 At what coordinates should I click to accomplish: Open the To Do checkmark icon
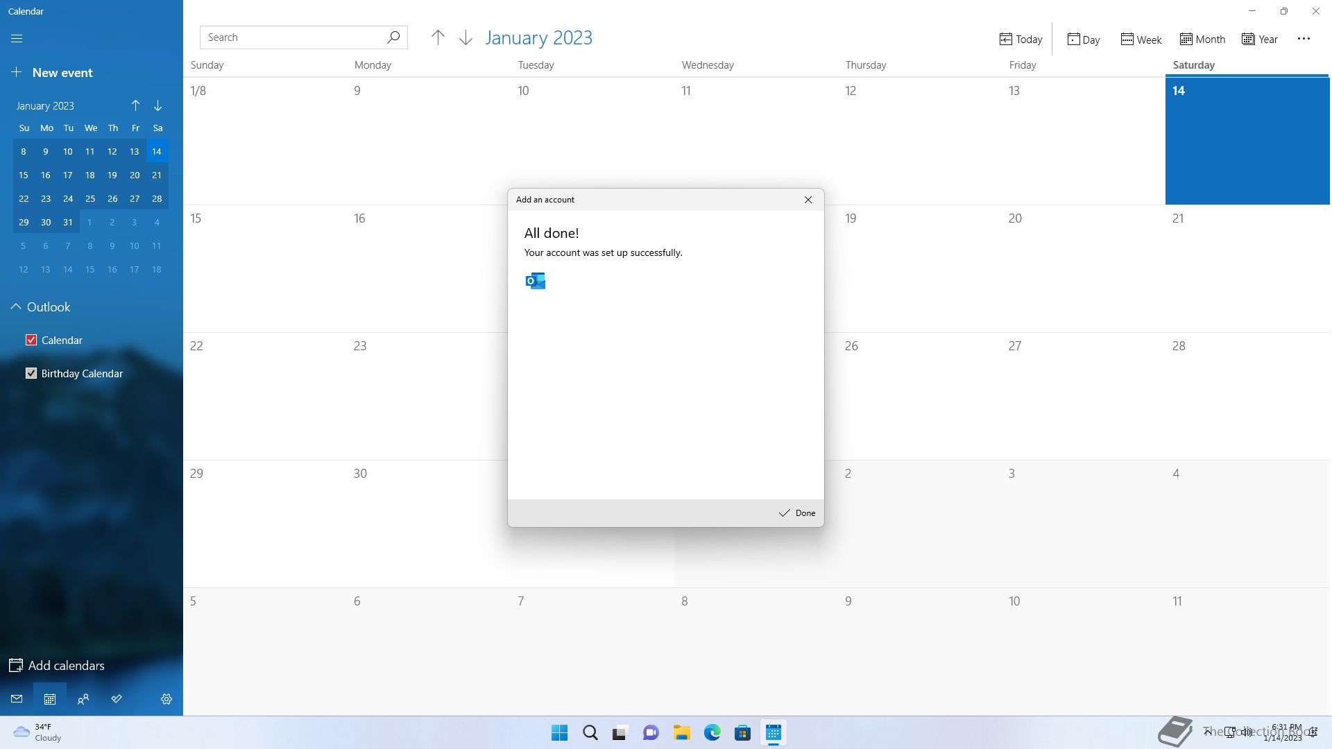pyautogui.click(x=117, y=699)
